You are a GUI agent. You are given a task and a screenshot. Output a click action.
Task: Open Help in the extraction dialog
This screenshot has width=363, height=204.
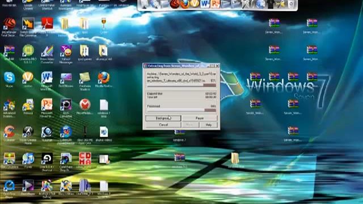pyautogui.click(x=209, y=125)
